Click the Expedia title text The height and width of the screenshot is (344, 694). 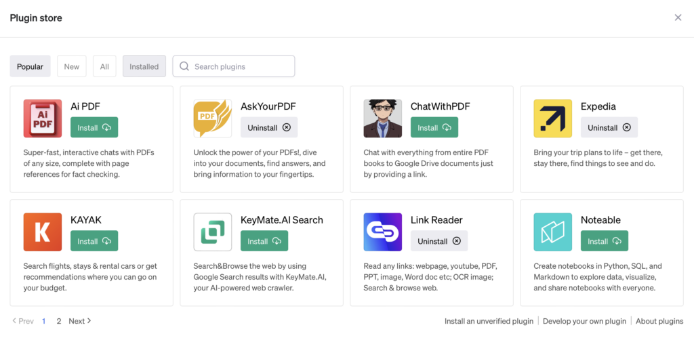point(598,106)
